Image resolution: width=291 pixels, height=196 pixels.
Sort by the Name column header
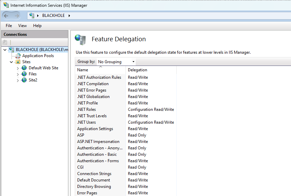(x=100, y=70)
